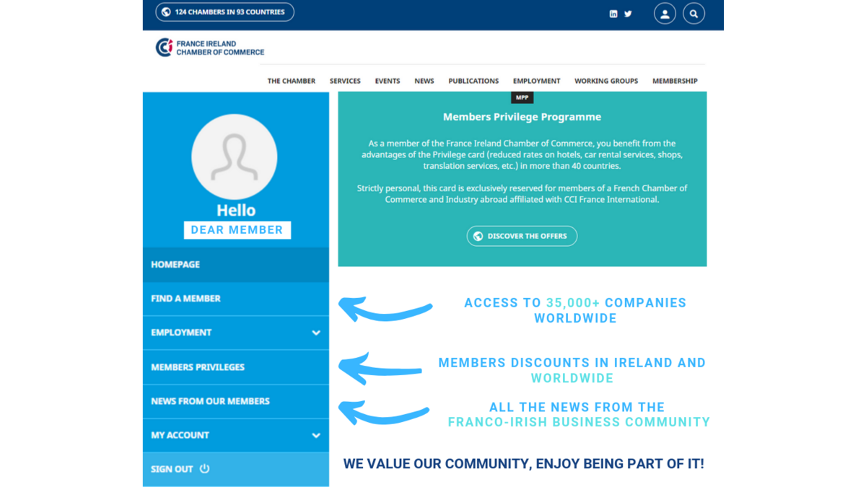Open Members Privileges in sidebar
This screenshot has height=487, width=866.
click(198, 367)
